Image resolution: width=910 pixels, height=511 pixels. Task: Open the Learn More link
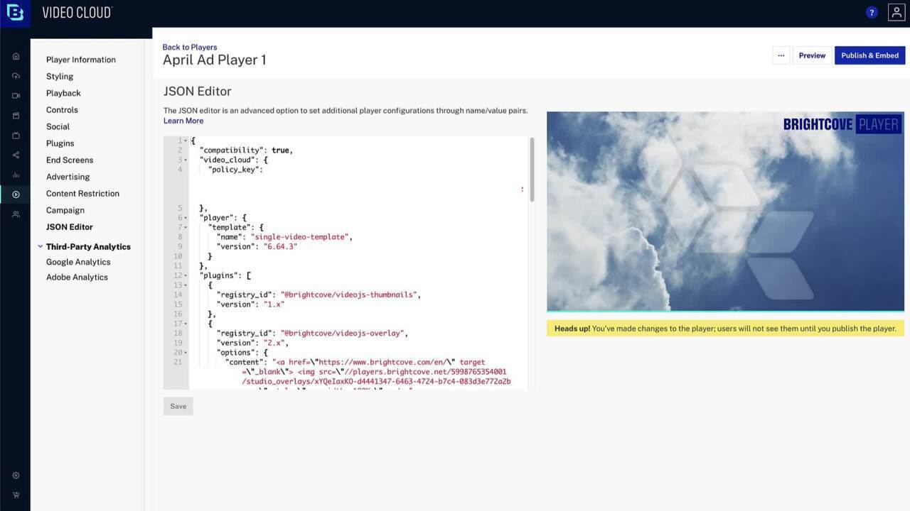tap(183, 121)
